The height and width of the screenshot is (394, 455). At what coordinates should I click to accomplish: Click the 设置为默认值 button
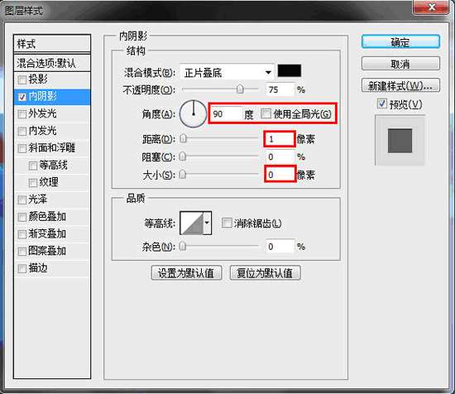point(186,273)
